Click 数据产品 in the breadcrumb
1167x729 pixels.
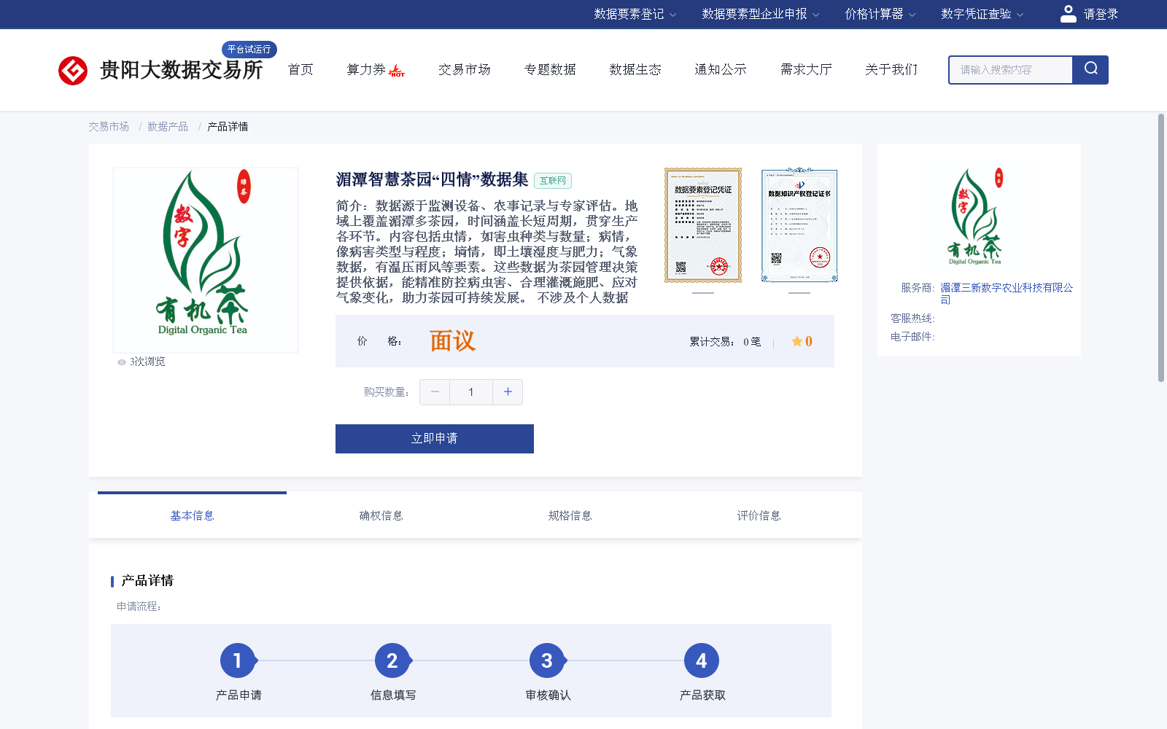(x=168, y=127)
